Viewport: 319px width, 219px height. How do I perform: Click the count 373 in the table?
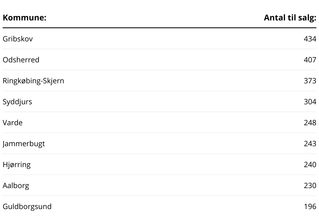tap(310, 81)
